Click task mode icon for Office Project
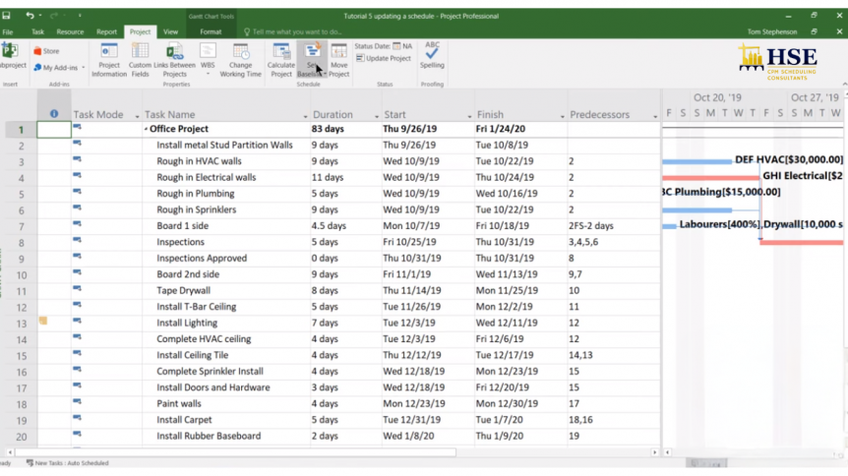 tap(78, 127)
